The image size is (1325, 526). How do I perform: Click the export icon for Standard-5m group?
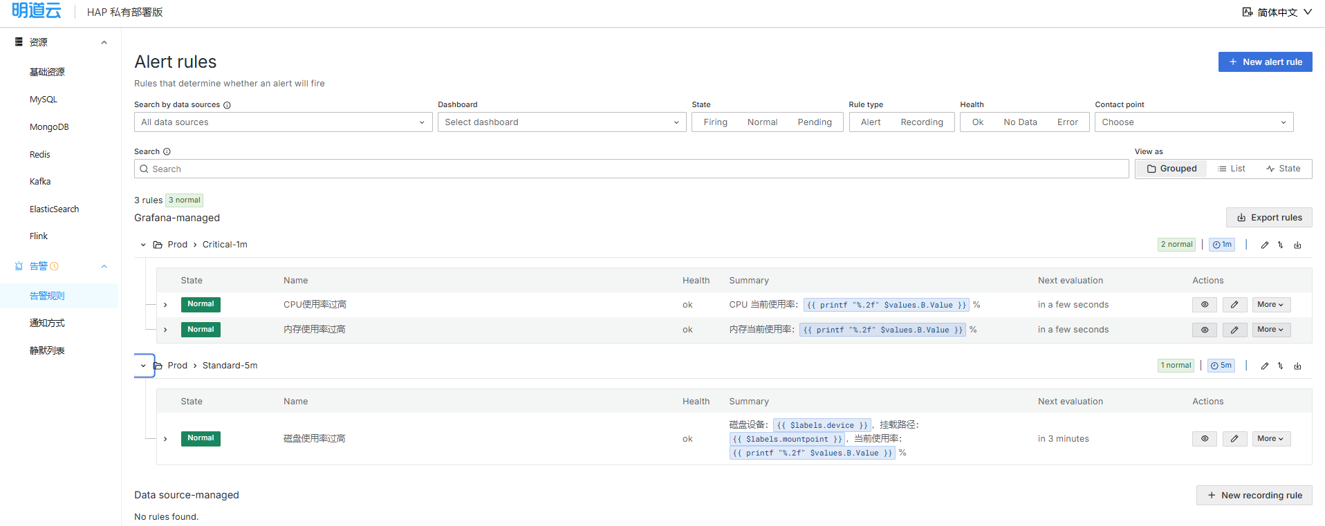[x=1297, y=366]
